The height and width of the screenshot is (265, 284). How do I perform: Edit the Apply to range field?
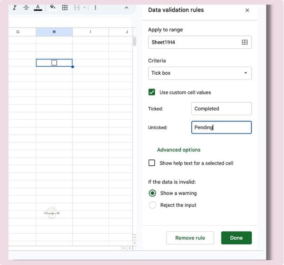200,42
